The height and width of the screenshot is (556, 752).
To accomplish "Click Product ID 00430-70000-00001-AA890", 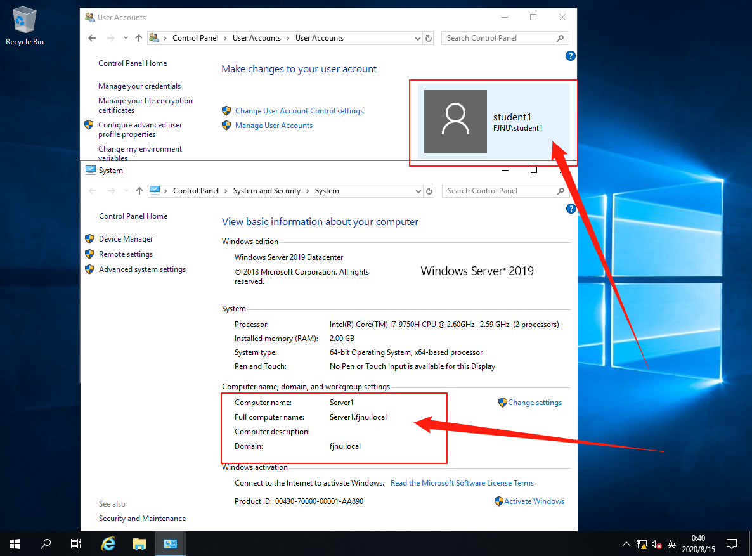I will [x=299, y=501].
